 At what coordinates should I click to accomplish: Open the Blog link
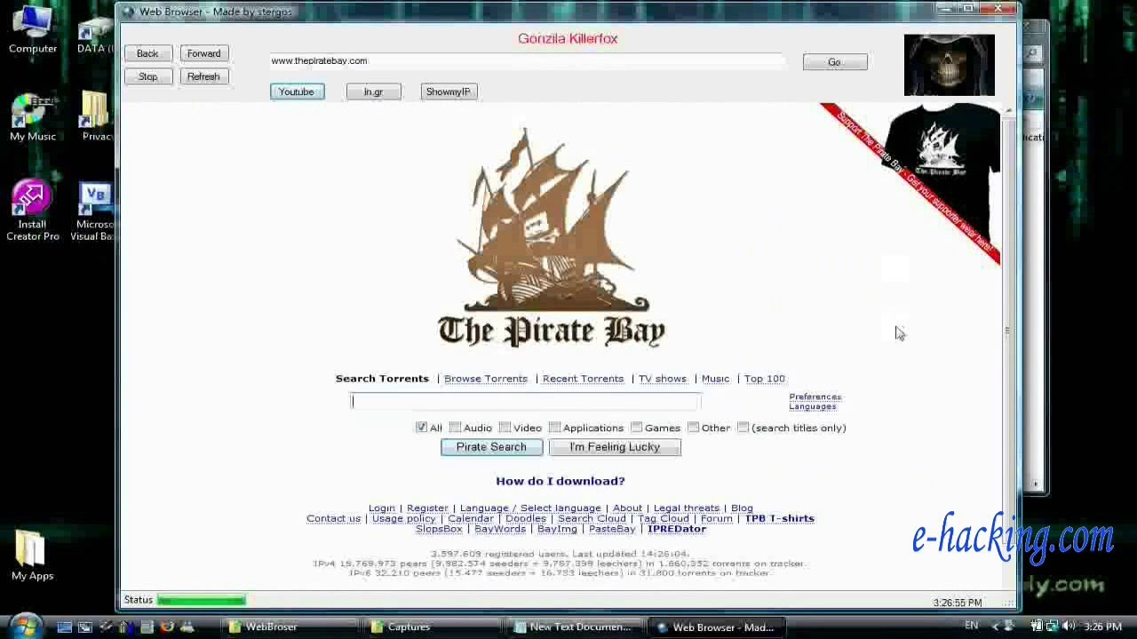click(742, 509)
